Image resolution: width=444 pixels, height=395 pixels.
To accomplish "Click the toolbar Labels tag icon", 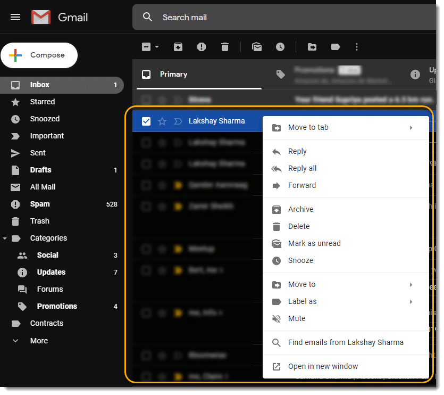I will point(336,47).
